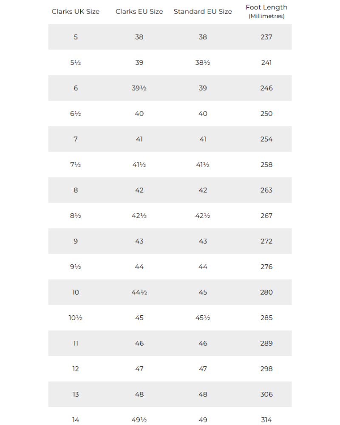Select the Clarks EU size 44½ cell
Viewport: 340px width, 425px height.
coord(139,292)
